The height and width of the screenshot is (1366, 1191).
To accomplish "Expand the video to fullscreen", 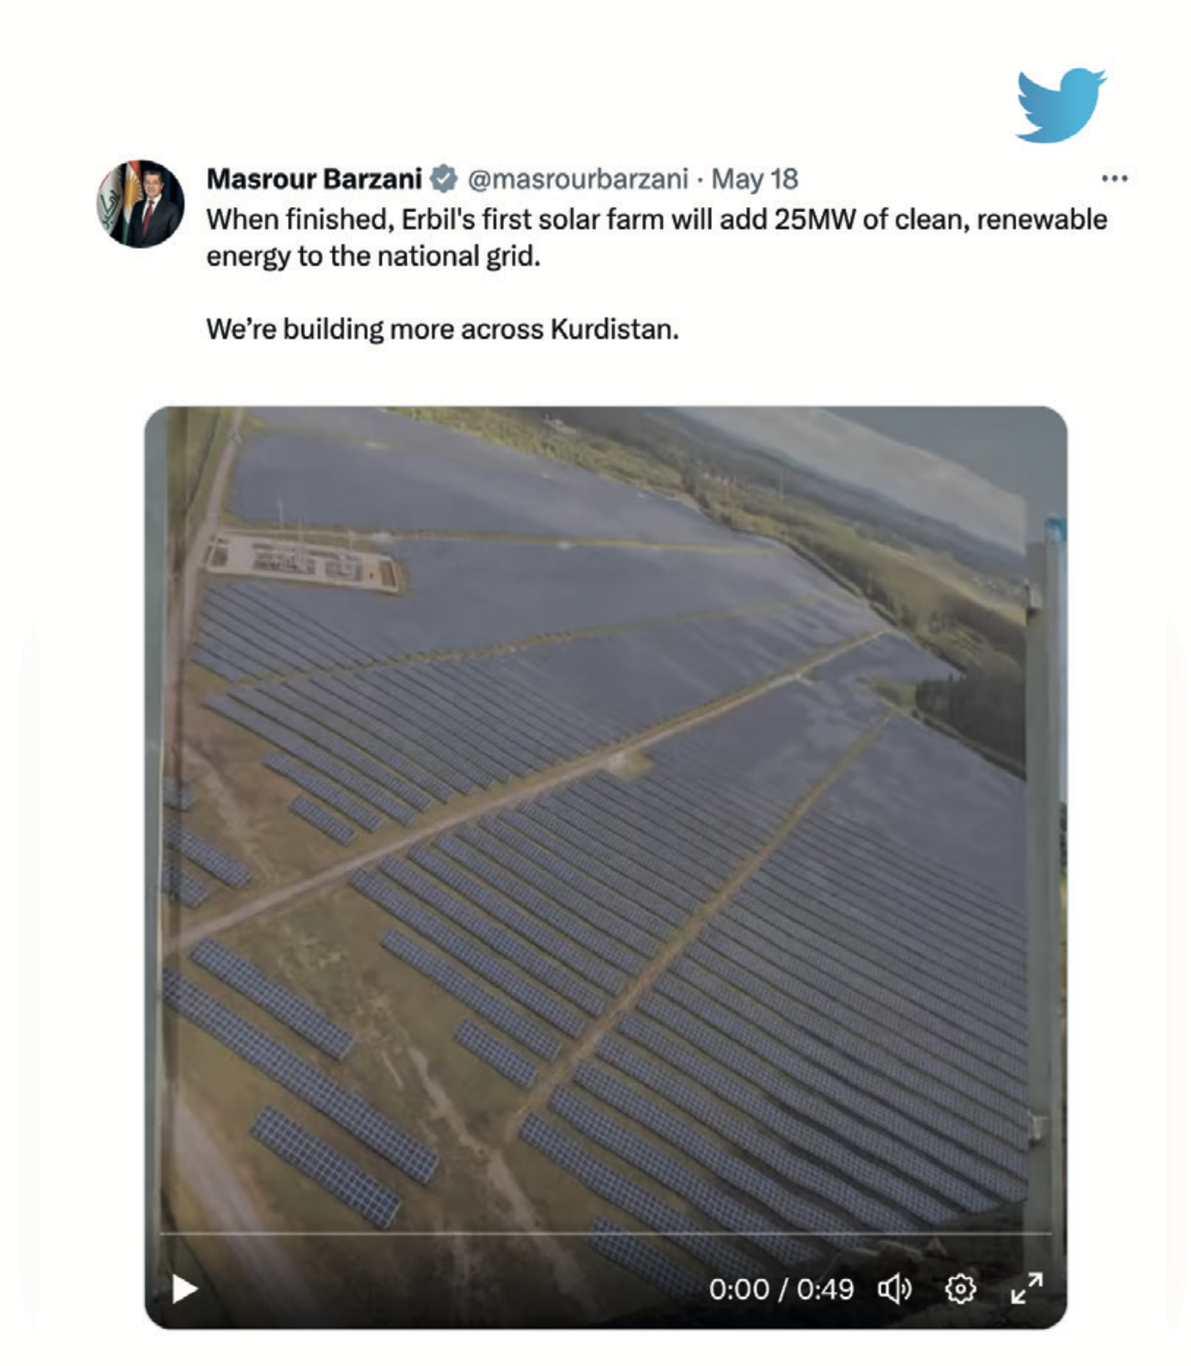I will pyautogui.click(x=1026, y=1289).
